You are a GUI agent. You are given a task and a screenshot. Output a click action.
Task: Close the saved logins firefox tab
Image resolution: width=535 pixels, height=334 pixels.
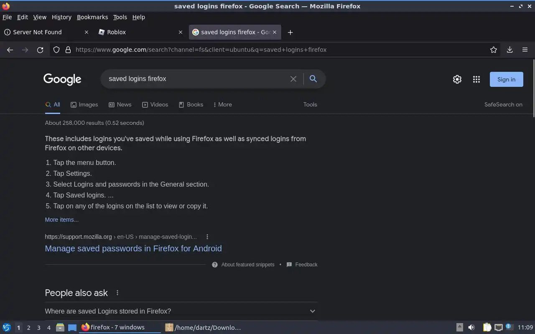pyautogui.click(x=275, y=32)
